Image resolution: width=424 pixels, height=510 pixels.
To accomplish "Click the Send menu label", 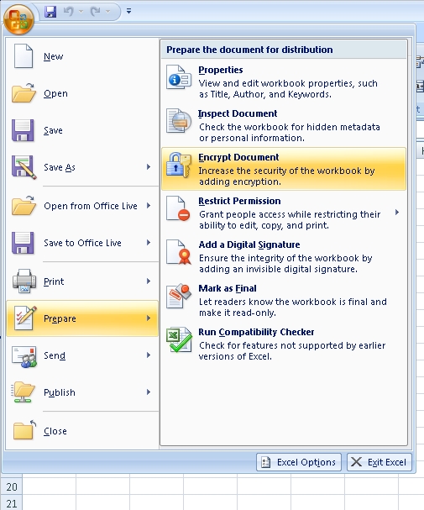I will (55, 355).
